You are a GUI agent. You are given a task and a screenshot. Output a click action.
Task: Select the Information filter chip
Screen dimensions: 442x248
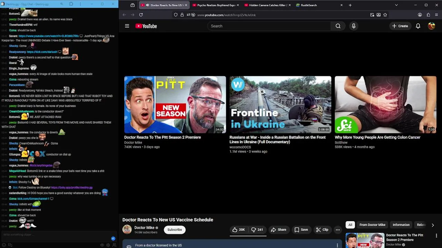[401, 225]
